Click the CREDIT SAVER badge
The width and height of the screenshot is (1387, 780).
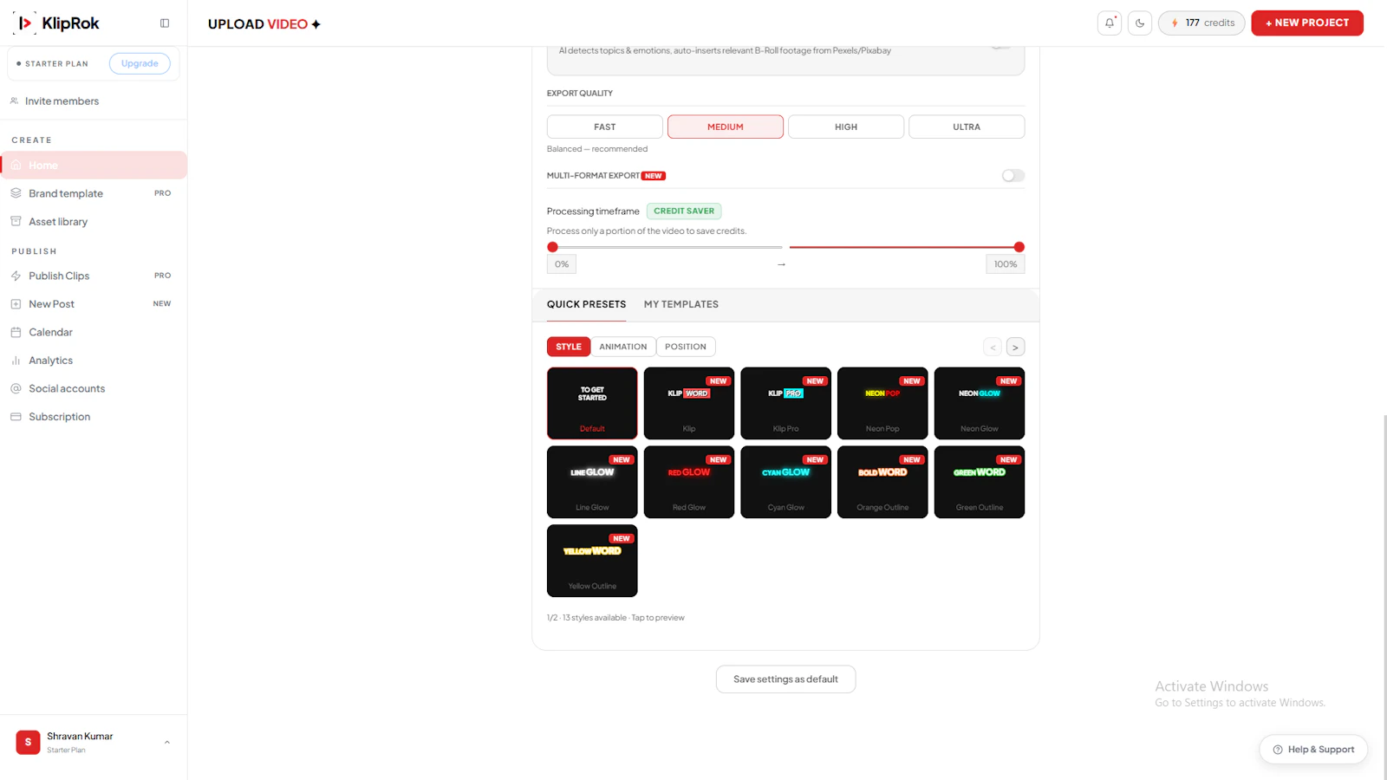(x=684, y=211)
